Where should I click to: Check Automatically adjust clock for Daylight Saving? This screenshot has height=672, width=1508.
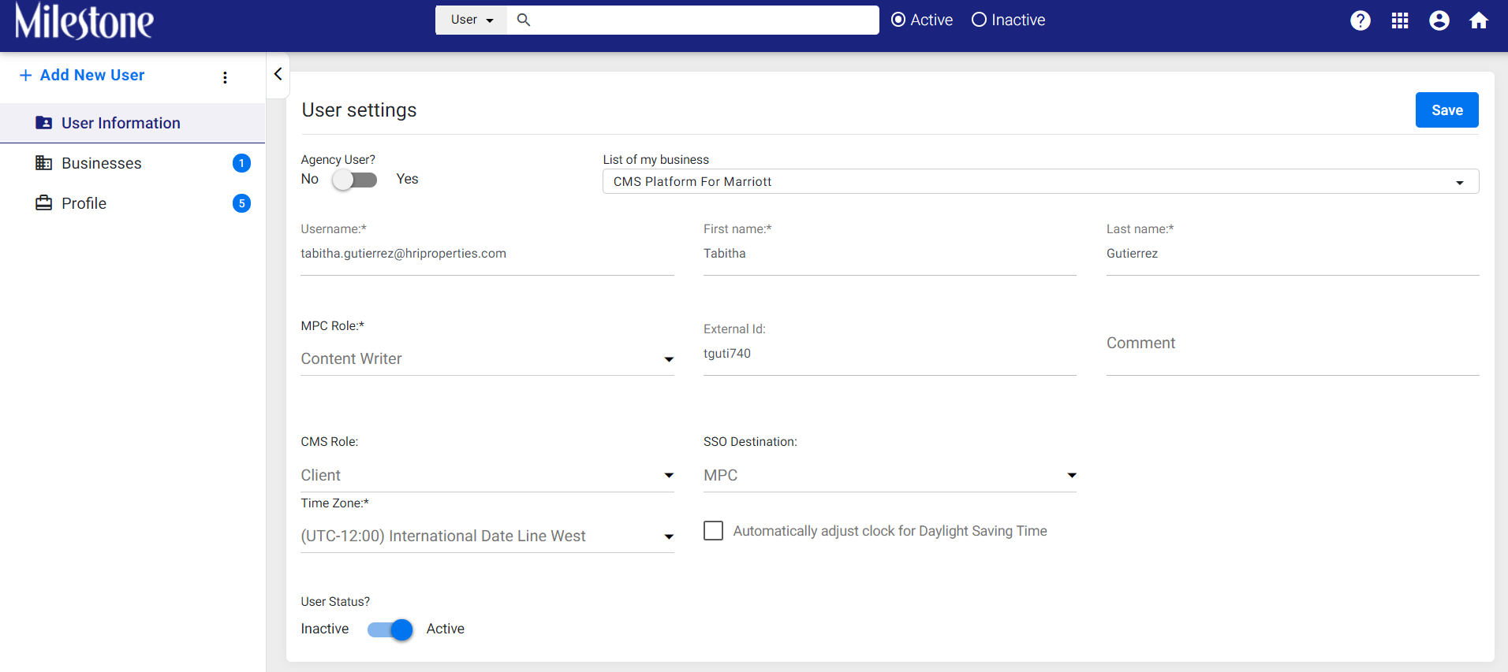[x=713, y=531]
